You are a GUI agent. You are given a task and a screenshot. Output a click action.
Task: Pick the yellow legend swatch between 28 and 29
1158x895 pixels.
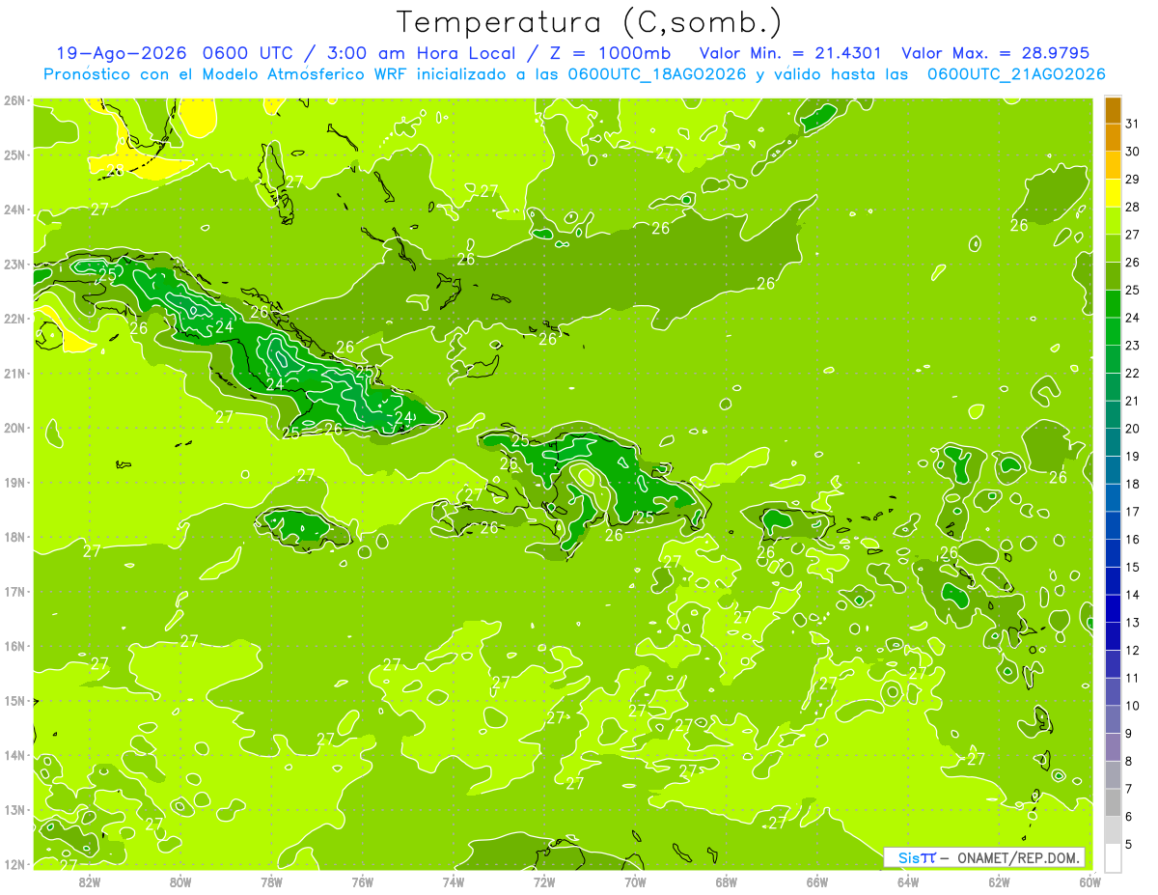tap(1114, 194)
